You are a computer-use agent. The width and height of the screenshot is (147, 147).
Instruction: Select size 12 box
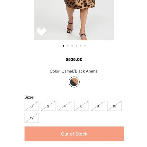[x=32, y=118]
